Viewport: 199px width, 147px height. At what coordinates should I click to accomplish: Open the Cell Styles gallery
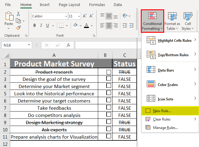click(x=188, y=20)
